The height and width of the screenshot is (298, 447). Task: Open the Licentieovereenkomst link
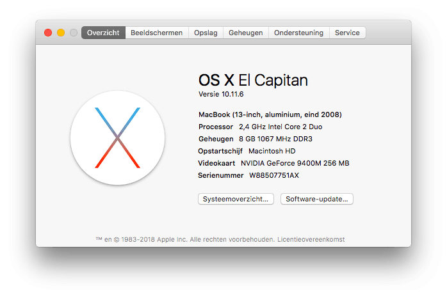tap(311, 239)
